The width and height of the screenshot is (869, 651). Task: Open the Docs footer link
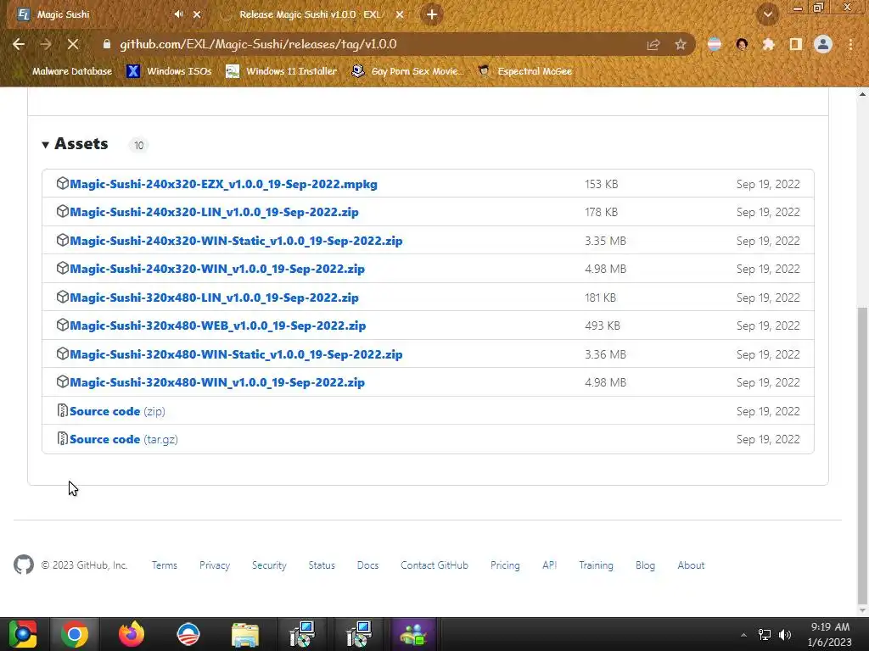(x=368, y=565)
